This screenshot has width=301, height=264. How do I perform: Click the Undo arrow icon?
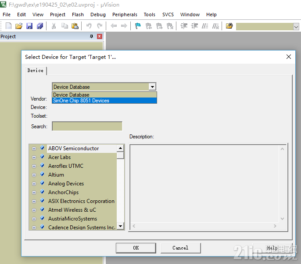[x=89, y=26]
